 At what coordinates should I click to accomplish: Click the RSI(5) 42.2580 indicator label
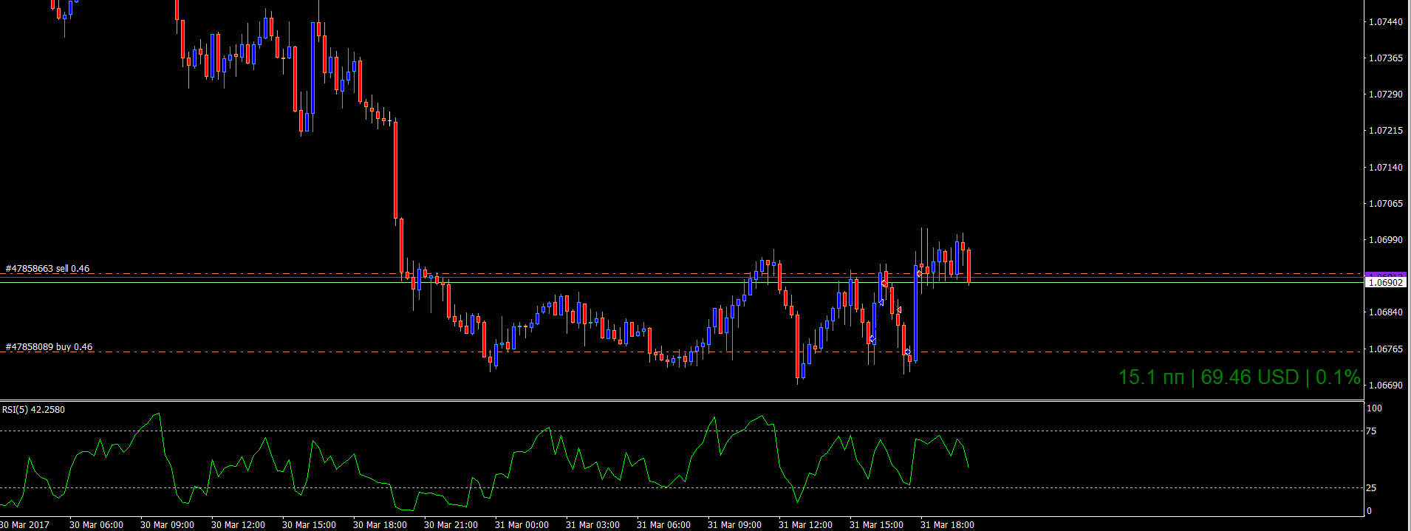pos(33,410)
